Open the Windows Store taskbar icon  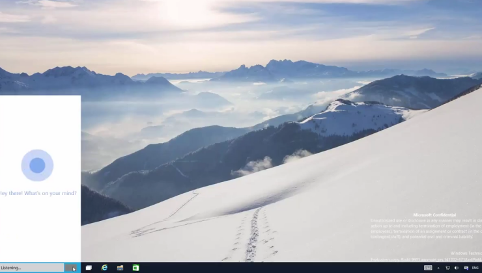pyautogui.click(x=136, y=268)
